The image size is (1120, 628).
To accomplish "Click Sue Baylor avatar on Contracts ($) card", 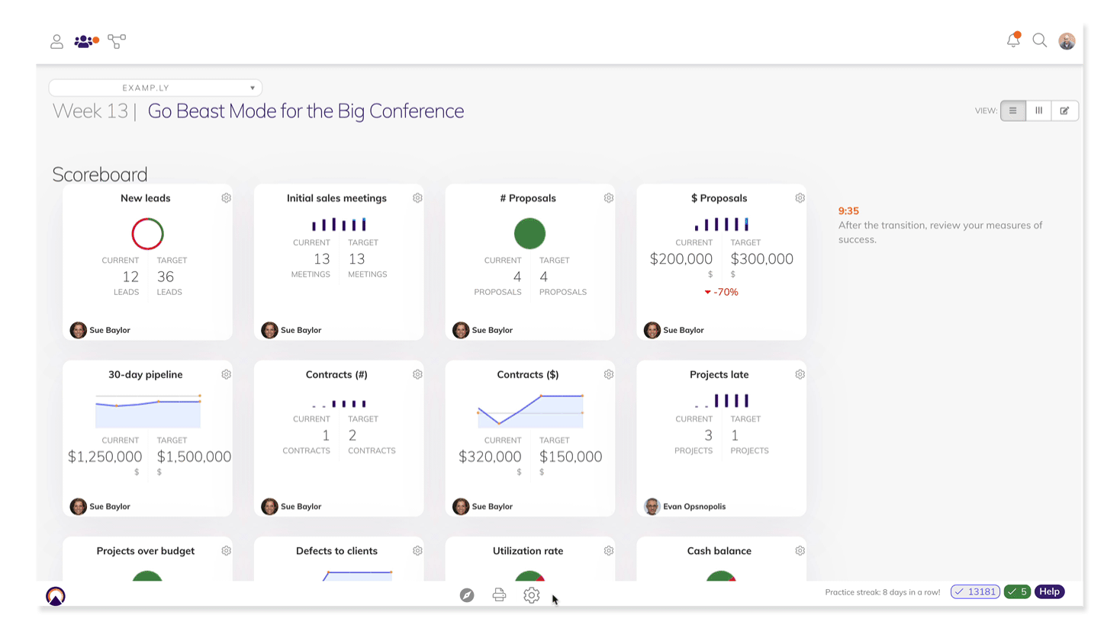I will click(461, 506).
